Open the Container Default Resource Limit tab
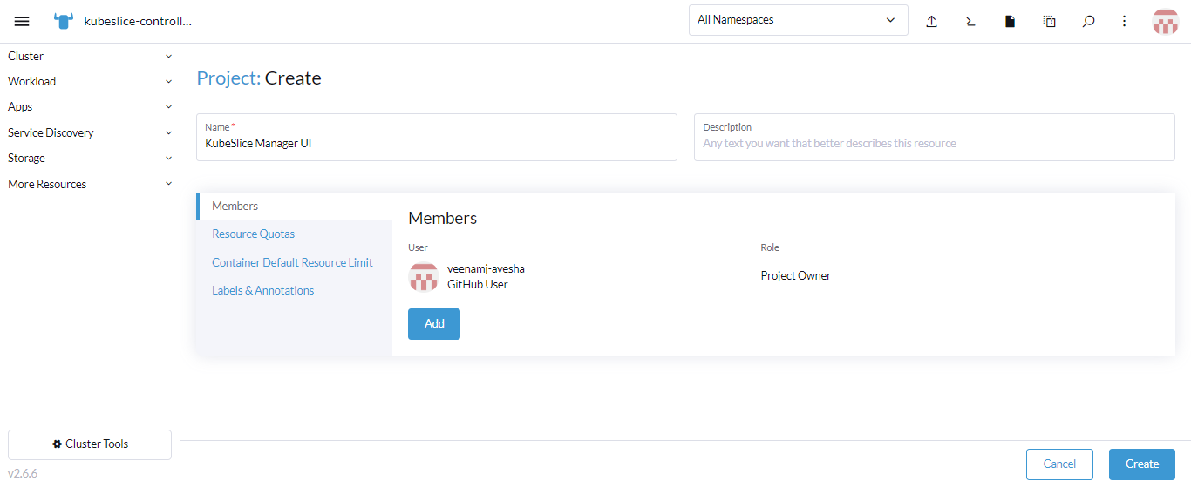This screenshot has height=488, width=1191. coord(295,262)
